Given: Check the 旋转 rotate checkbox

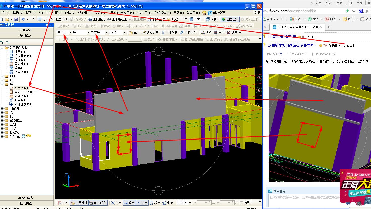Looking at the screenshot, I should coord(242,203).
